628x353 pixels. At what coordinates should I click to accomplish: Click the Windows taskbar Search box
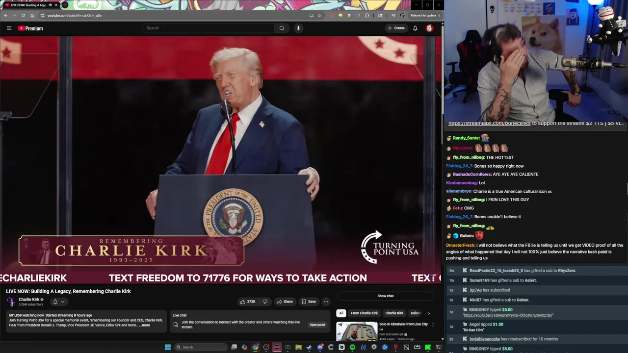(x=201, y=347)
